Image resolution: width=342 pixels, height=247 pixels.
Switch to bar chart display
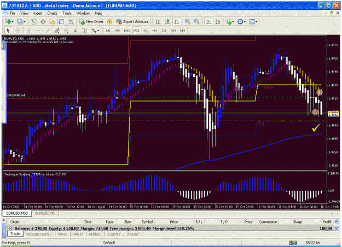158,21
